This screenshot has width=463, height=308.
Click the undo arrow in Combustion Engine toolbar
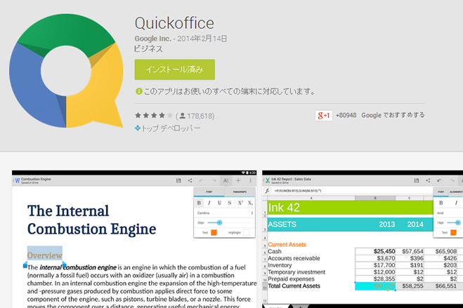click(x=202, y=180)
